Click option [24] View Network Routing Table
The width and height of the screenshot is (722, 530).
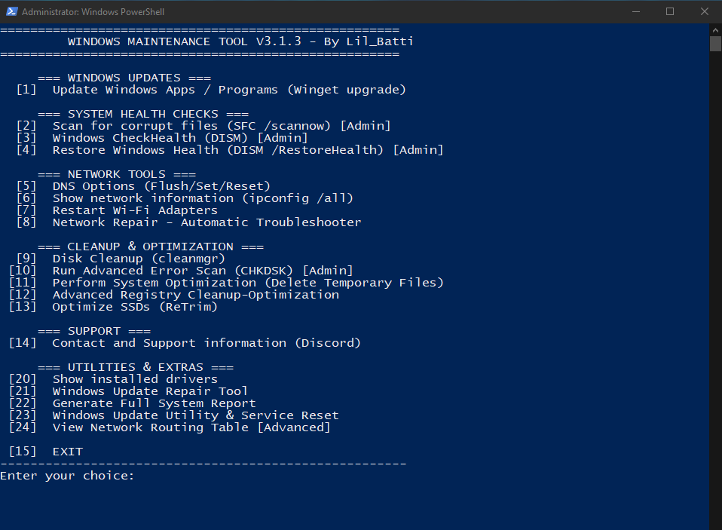tap(170, 427)
